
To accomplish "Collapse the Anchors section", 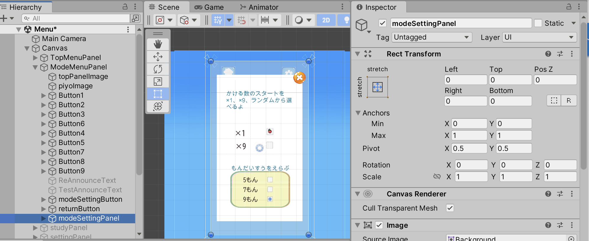I will click(358, 113).
